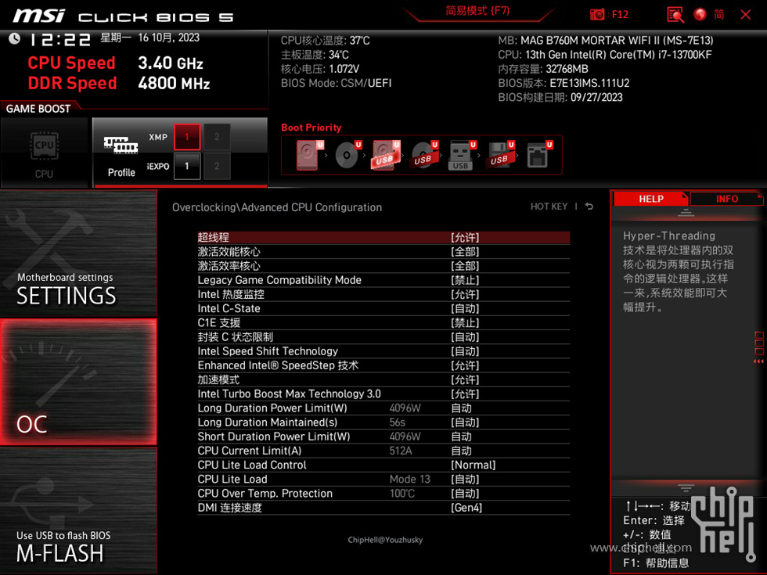This screenshot has height=575, width=767.
Task: Open the HOT KEY menu
Action: [x=549, y=207]
